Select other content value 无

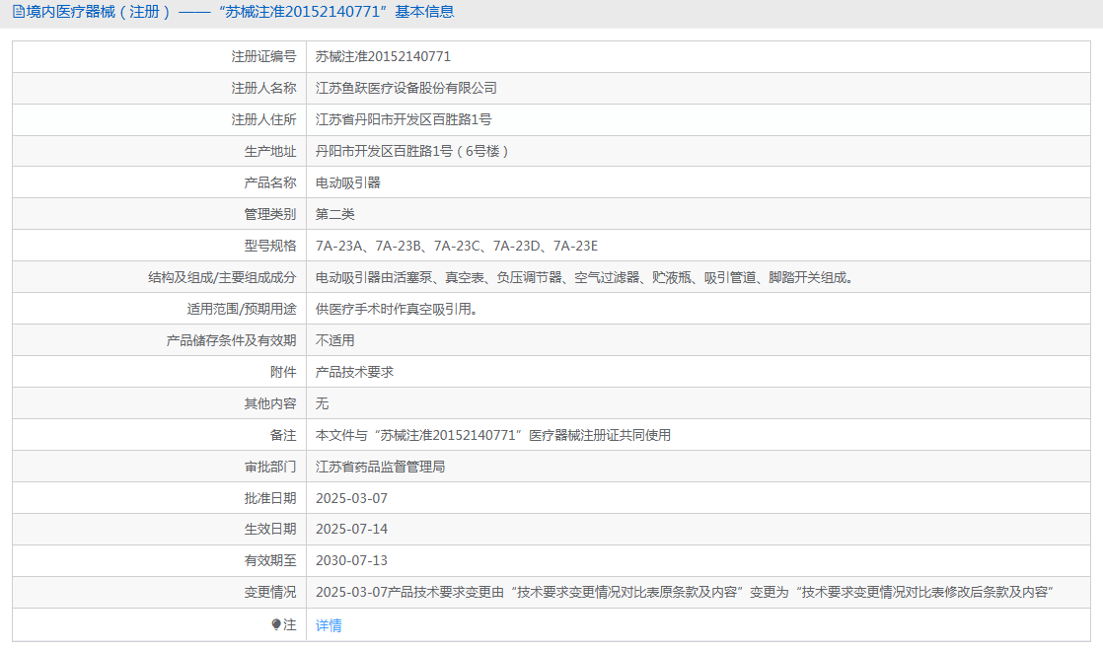click(x=323, y=403)
